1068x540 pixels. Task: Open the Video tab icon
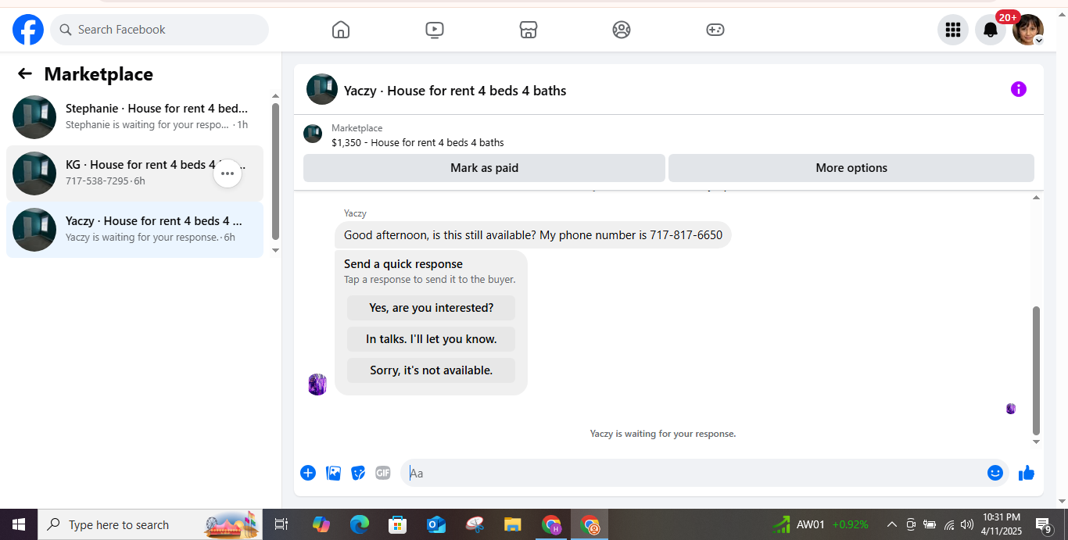point(435,30)
